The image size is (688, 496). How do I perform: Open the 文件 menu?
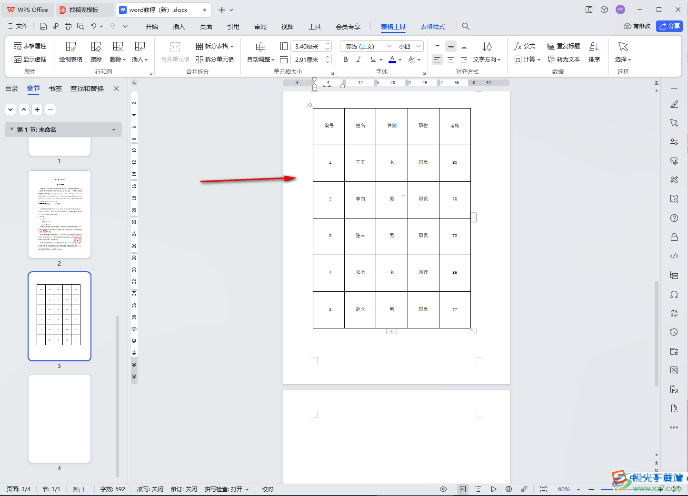pyautogui.click(x=18, y=26)
